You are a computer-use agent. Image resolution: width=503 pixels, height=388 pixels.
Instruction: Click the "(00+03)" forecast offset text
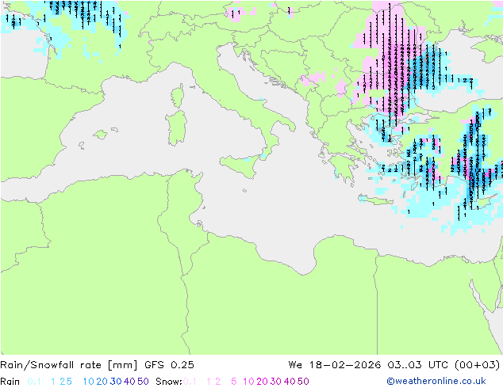(478, 364)
